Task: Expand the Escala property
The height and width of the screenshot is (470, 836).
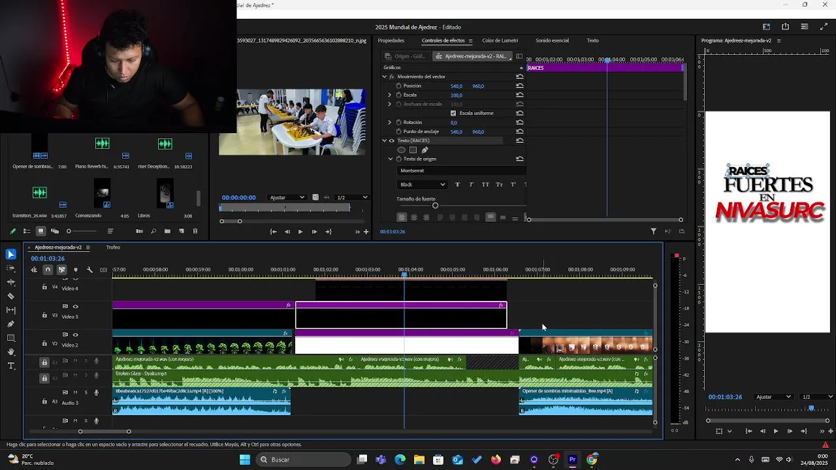Action: pos(390,95)
